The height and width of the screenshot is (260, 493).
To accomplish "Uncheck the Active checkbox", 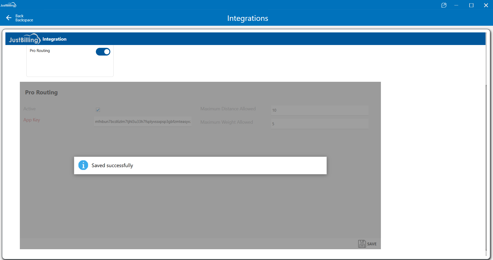I will pyautogui.click(x=98, y=110).
